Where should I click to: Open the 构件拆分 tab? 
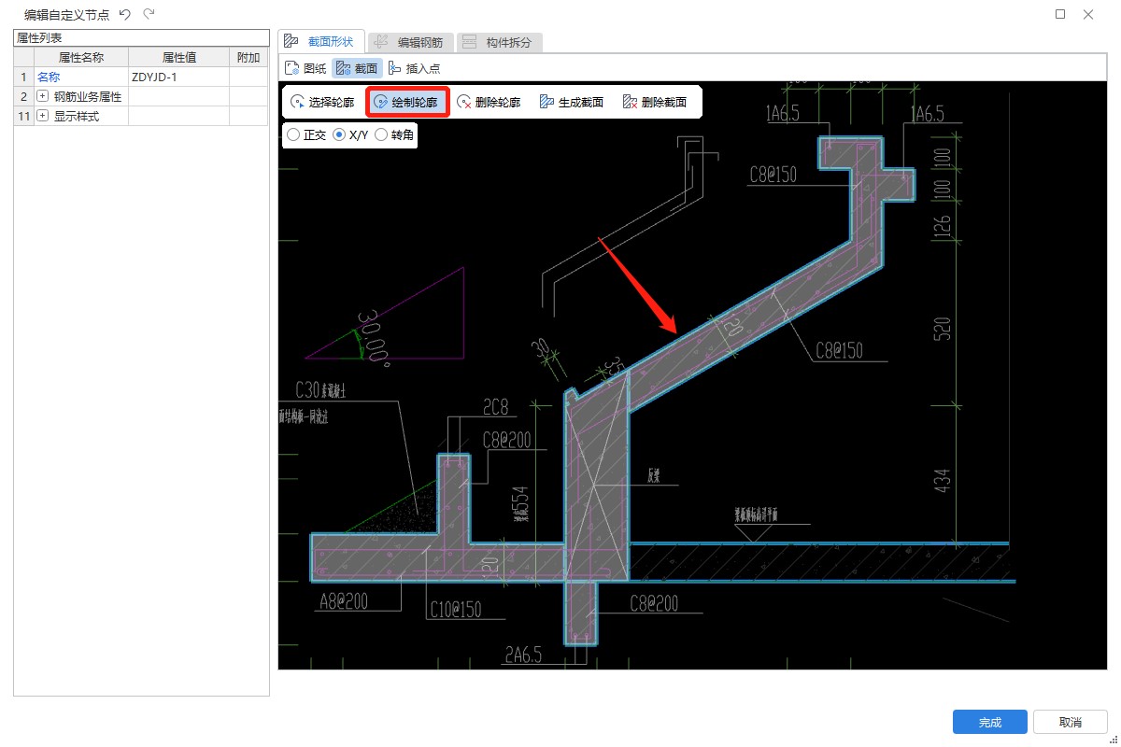[500, 42]
